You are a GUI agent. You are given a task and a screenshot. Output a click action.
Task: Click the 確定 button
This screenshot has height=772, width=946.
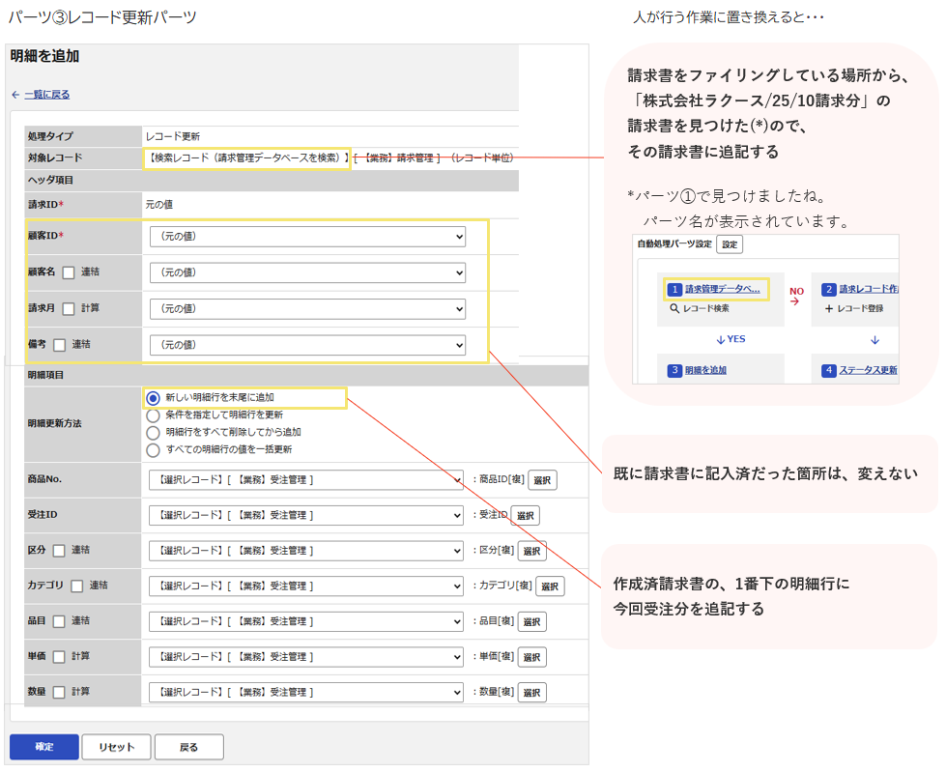point(44,747)
